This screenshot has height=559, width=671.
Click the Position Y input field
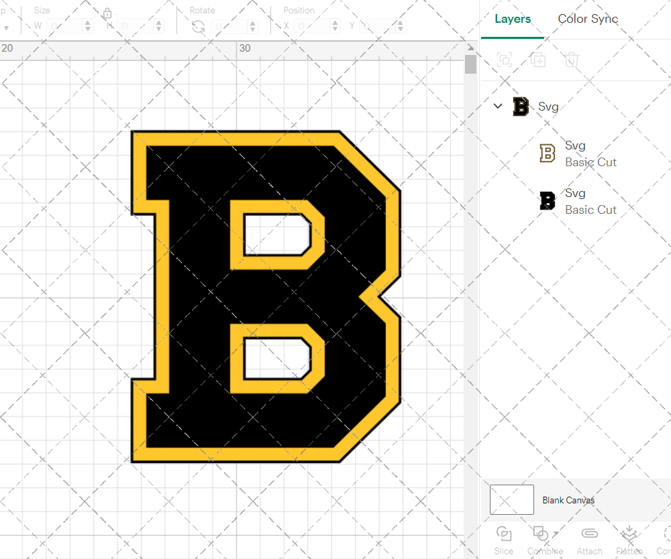tap(377, 26)
